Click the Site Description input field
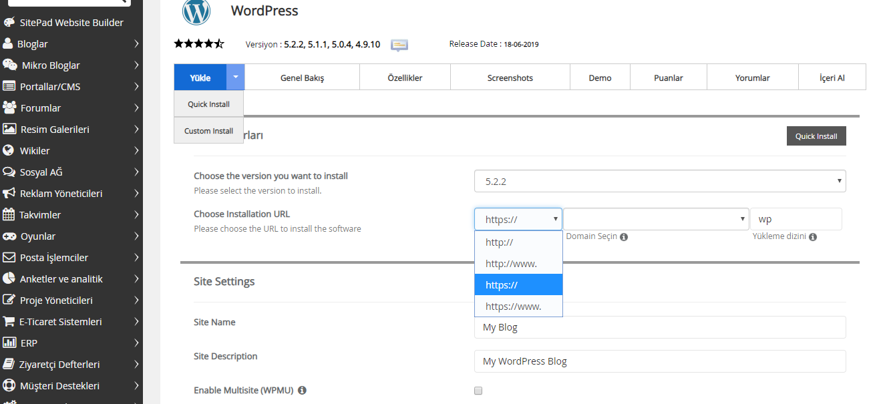 (x=660, y=361)
